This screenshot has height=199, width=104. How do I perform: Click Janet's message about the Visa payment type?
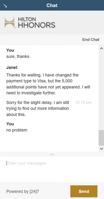[48, 84]
